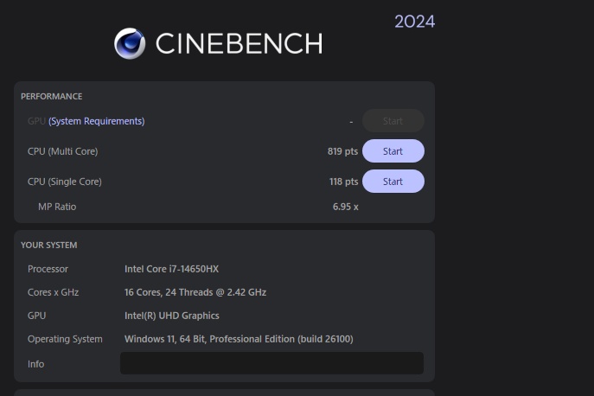Select the 118 pts single core score
Screen dimensions: 594x396
(x=342, y=182)
